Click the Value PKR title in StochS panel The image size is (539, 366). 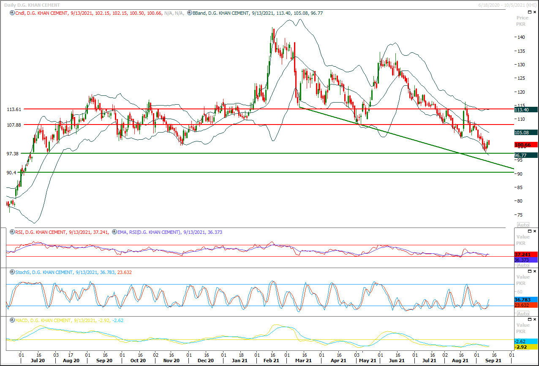523,280
